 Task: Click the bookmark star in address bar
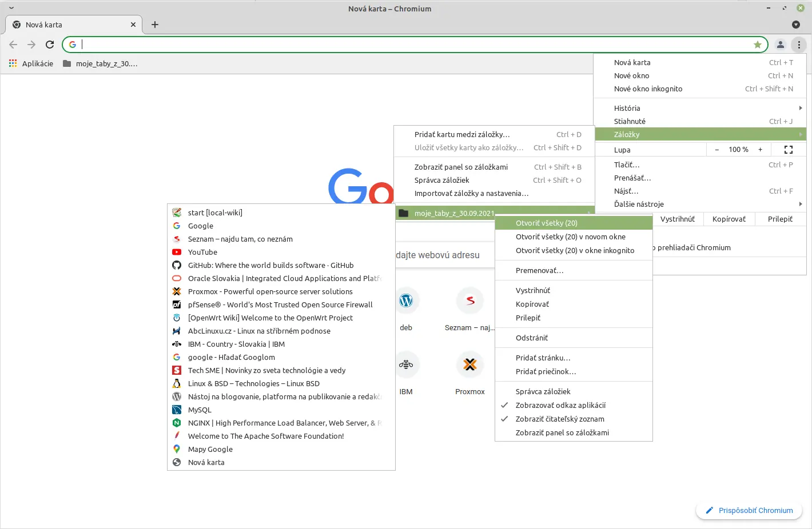pyautogui.click(x=758, y=45)
